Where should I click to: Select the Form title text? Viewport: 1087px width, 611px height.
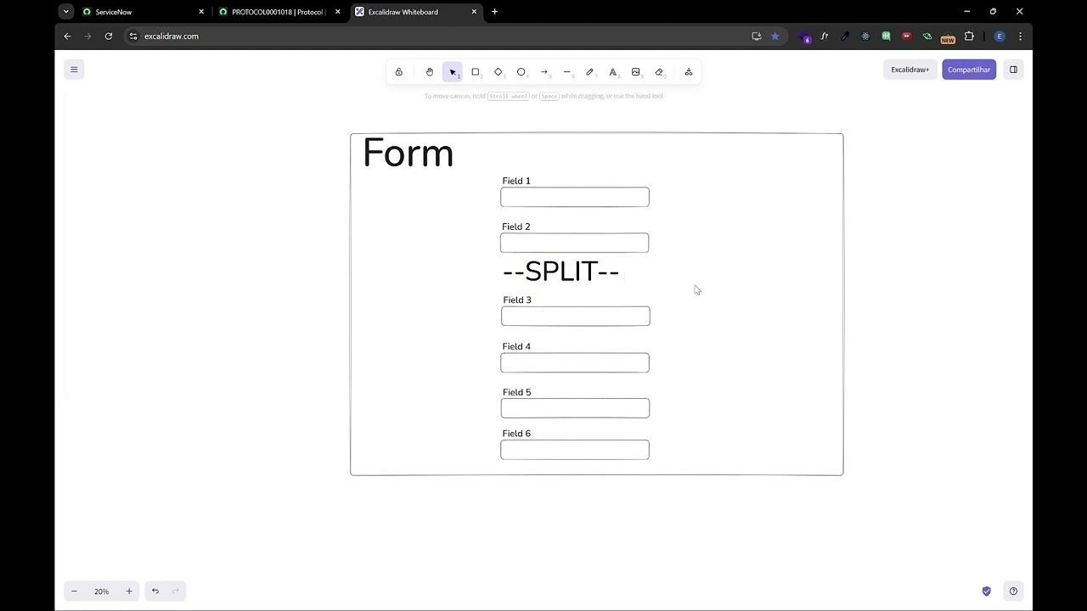[408, 154]
